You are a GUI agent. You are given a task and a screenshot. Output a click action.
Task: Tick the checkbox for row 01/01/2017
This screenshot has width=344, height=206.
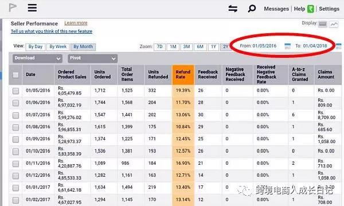pyautogui.click(x=15, y=188)
